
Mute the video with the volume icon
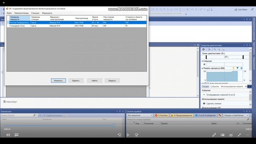tap(8, 135)
